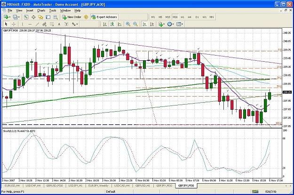The image size is (294, 195).
Task: Expand the arrows objects dropdown
Action: (x=75, y=24)
